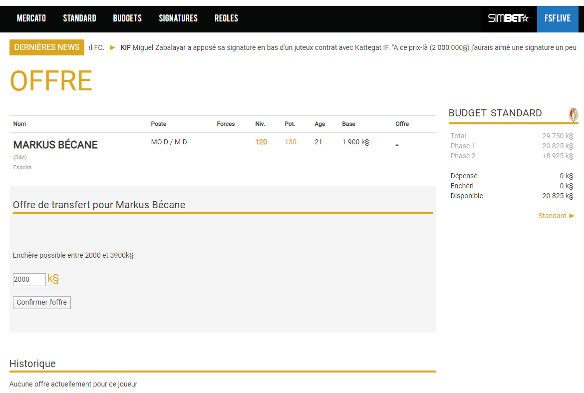This screenshot has width=584, height=393.
Task: Open the Regles menu item
Action: click(x=226, y=18)
